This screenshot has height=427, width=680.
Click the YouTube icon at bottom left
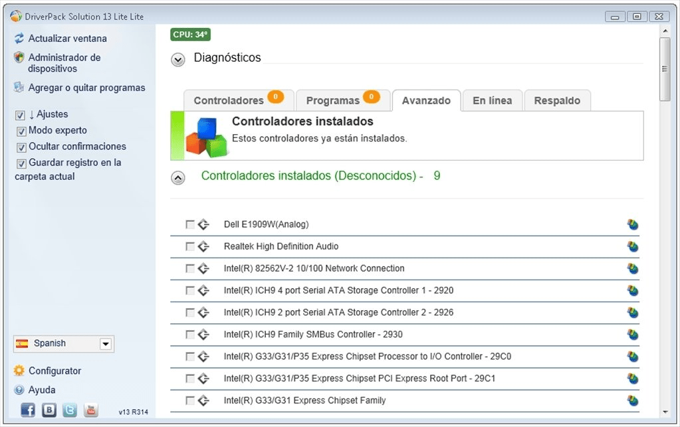[90, 410]
